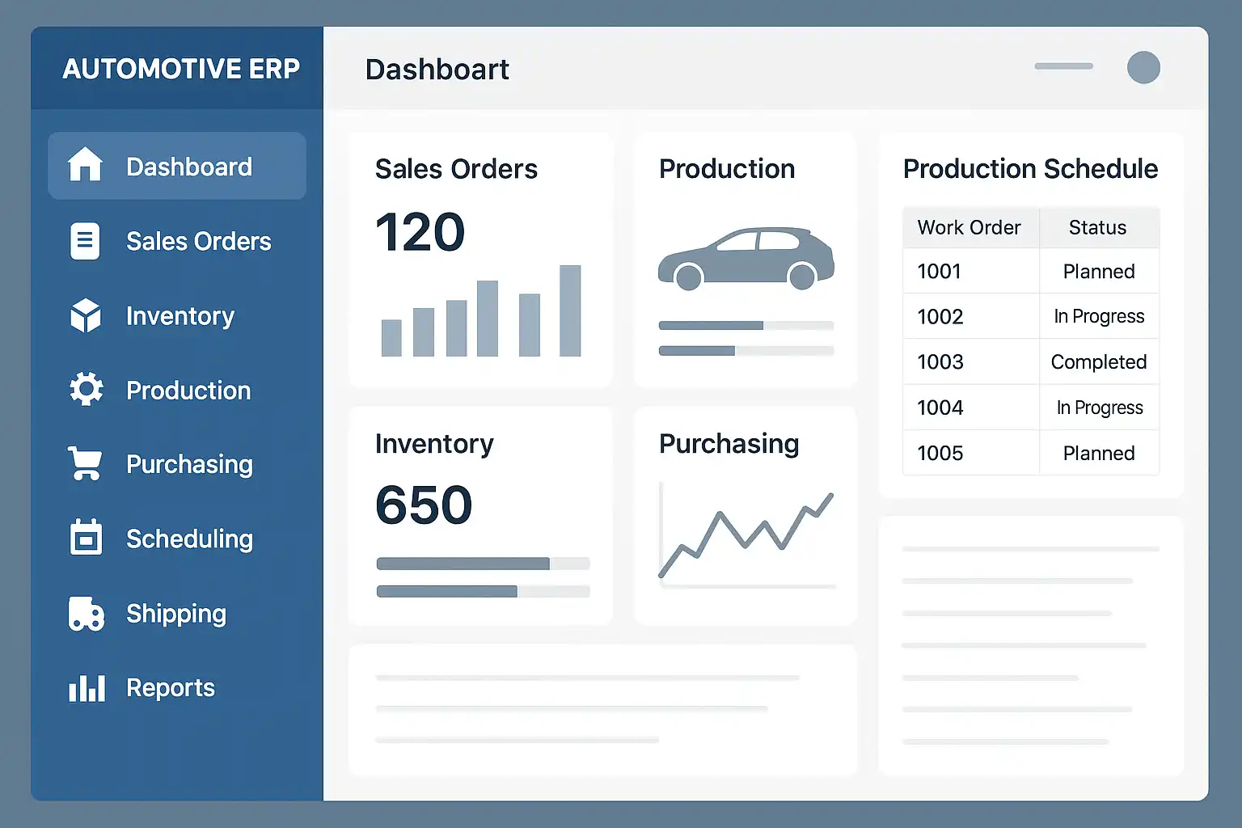Click the Sales Orders document icon

(x=85, y=241)
